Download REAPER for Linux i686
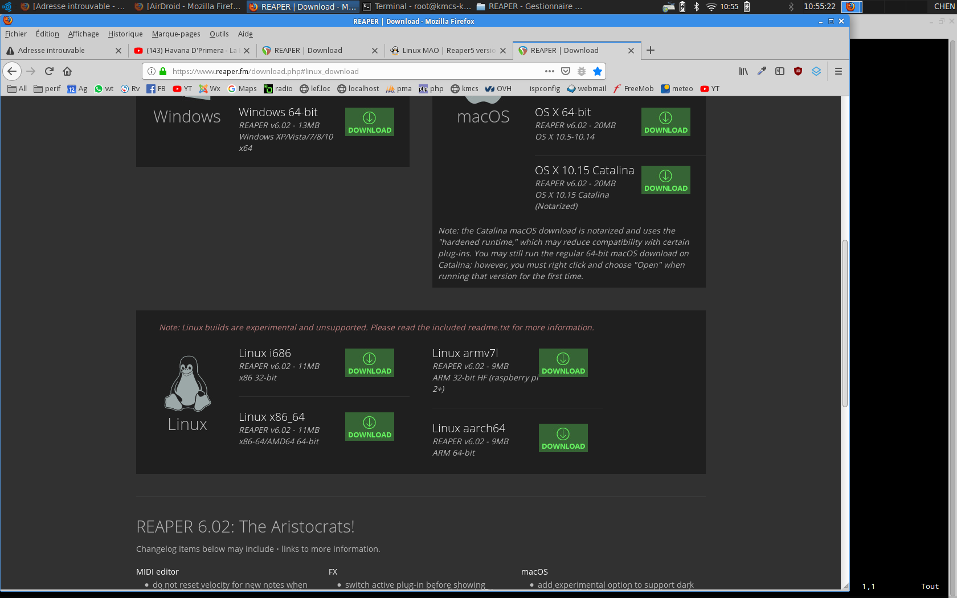Viewport: 957px width, 598px height. [x=370, y=363]
